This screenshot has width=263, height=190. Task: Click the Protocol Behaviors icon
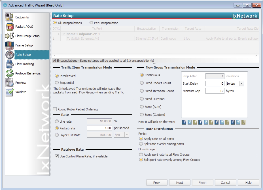10,73
